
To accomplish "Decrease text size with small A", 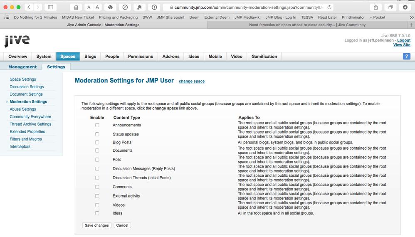I will pos(89,7).
